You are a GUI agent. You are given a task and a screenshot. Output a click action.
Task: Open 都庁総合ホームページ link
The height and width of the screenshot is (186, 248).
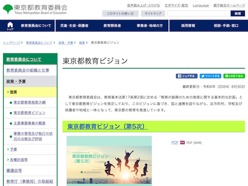229,5
